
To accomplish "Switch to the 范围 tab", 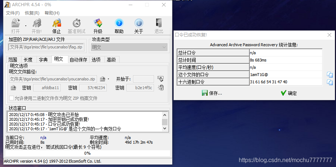I will [12, 60].
